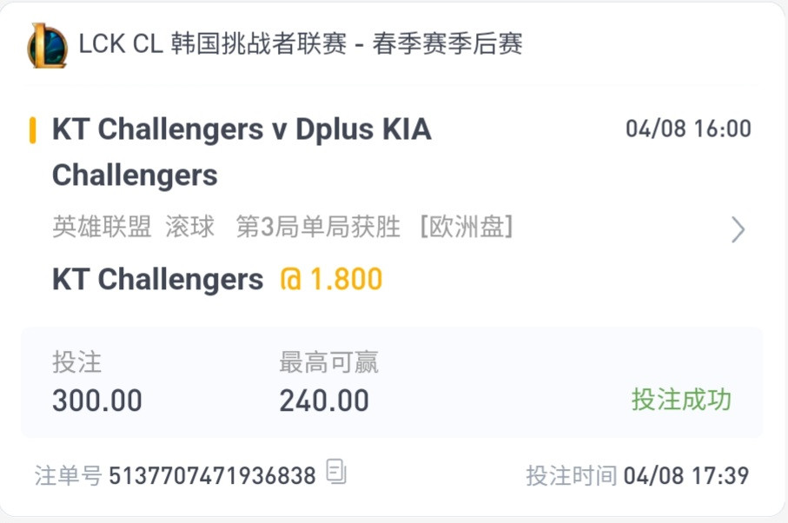Select the 第3局单局获胜 market text
Viewport: 788px width, 523px height.
318,227
